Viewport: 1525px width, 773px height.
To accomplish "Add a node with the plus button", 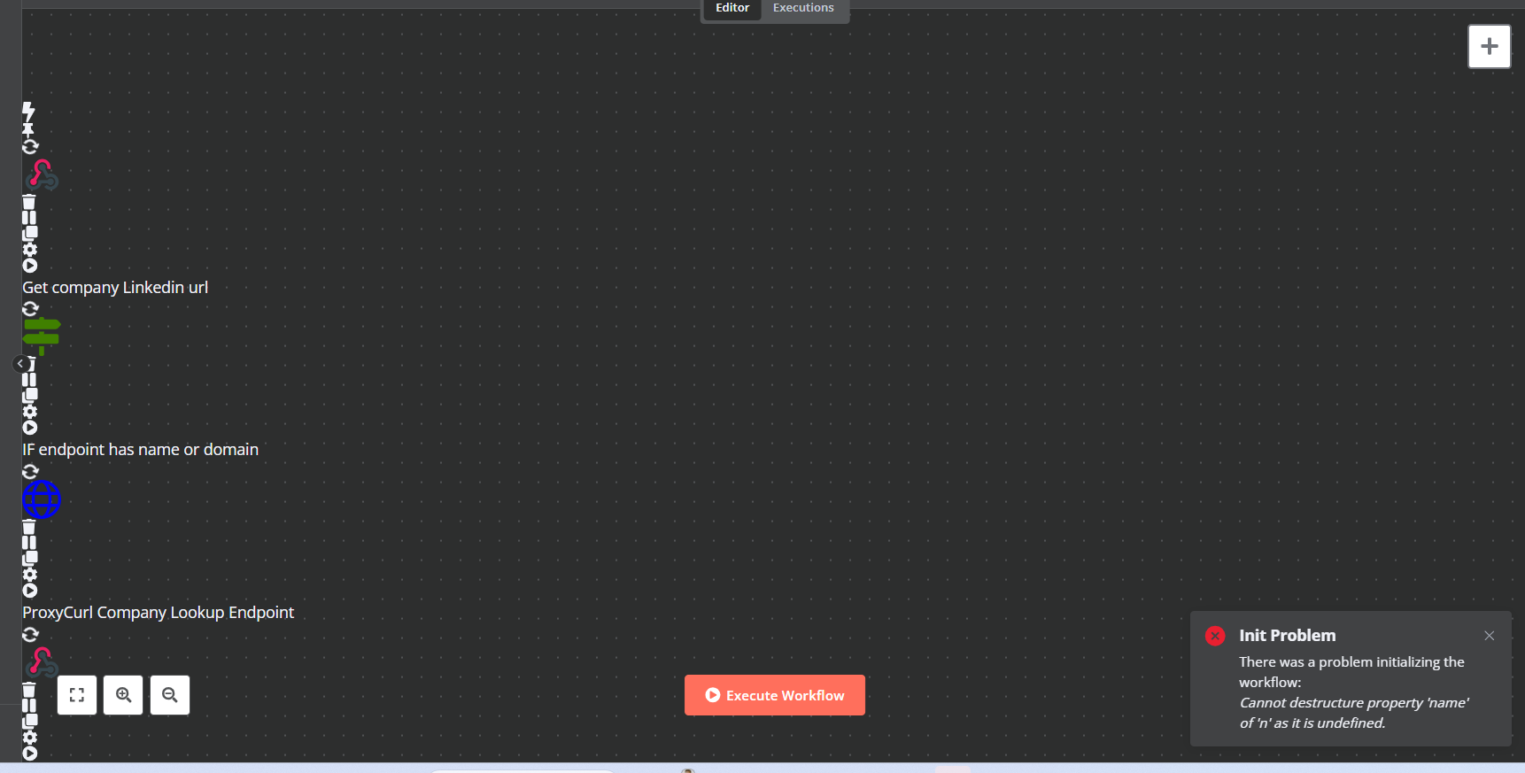I will point(1489,46).
